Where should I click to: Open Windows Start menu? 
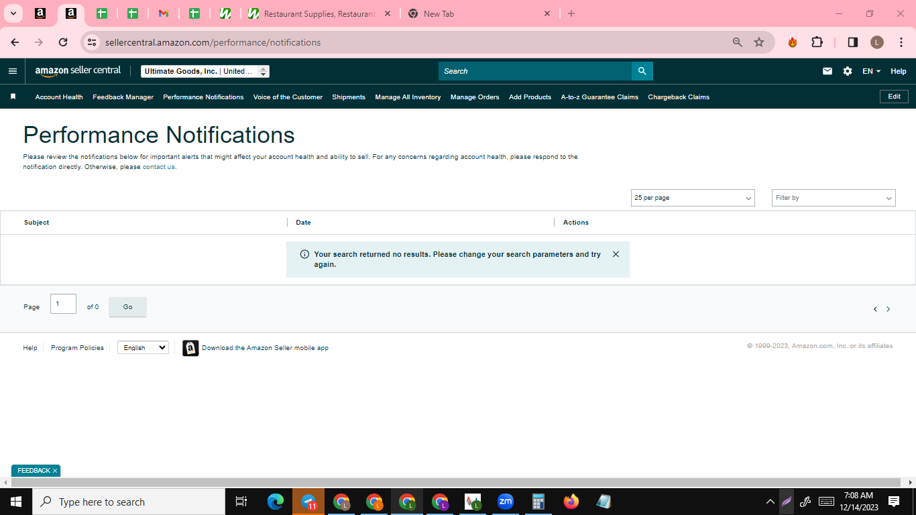(16, 502)
